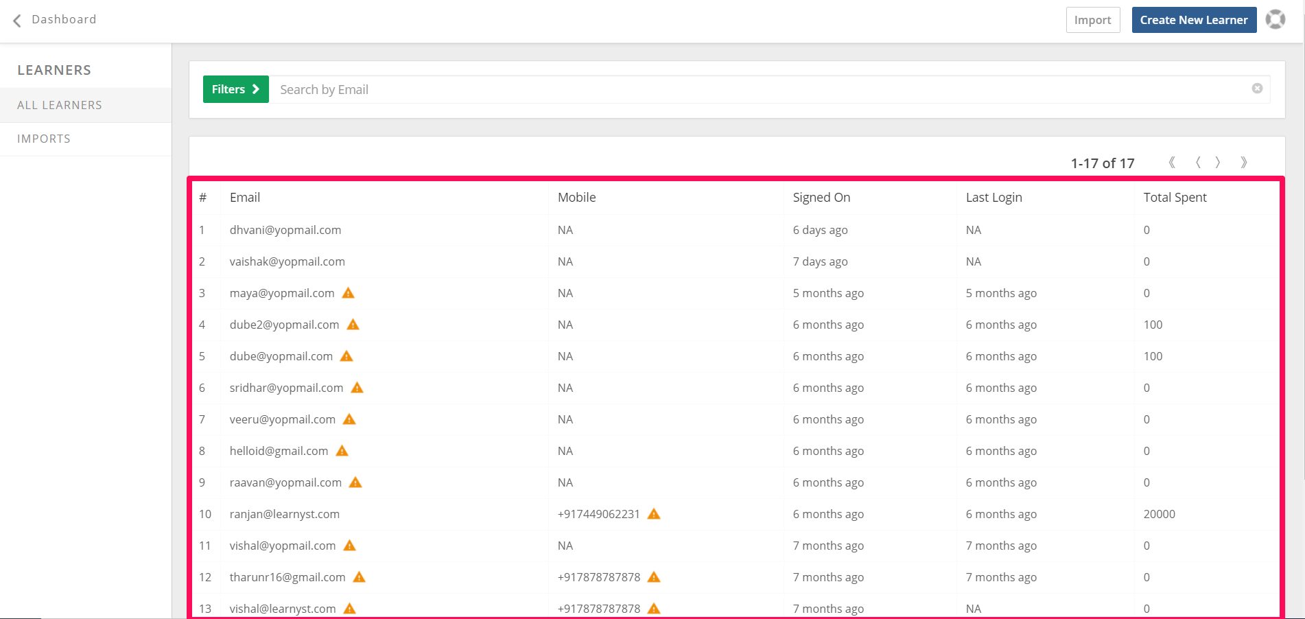
Task: Go to next page of learners
Action: click(1218, 163)
